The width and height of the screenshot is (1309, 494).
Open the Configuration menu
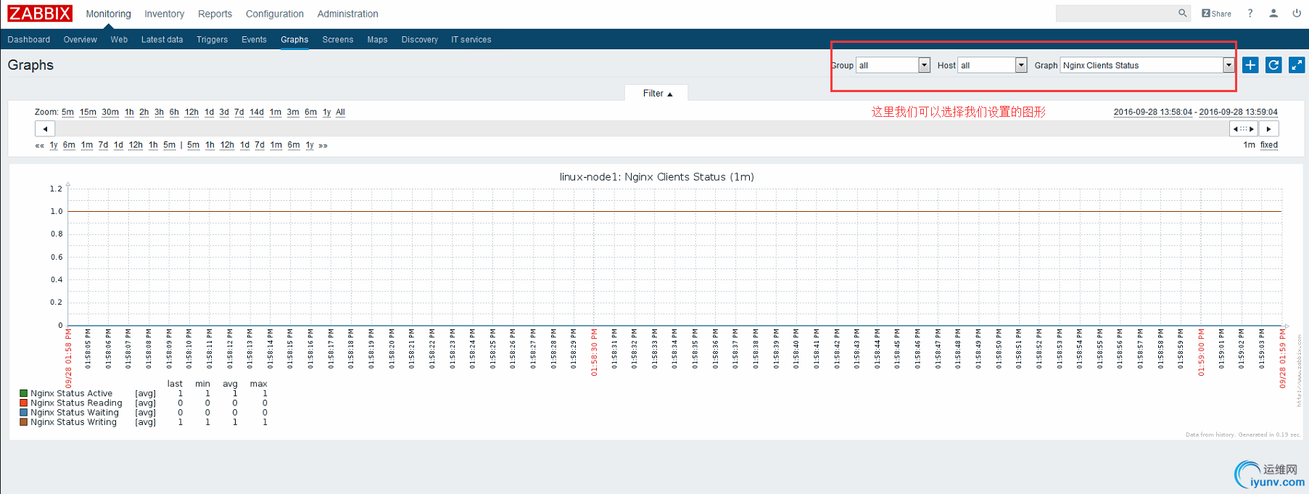pyautogui.click(x=274, y=14)
